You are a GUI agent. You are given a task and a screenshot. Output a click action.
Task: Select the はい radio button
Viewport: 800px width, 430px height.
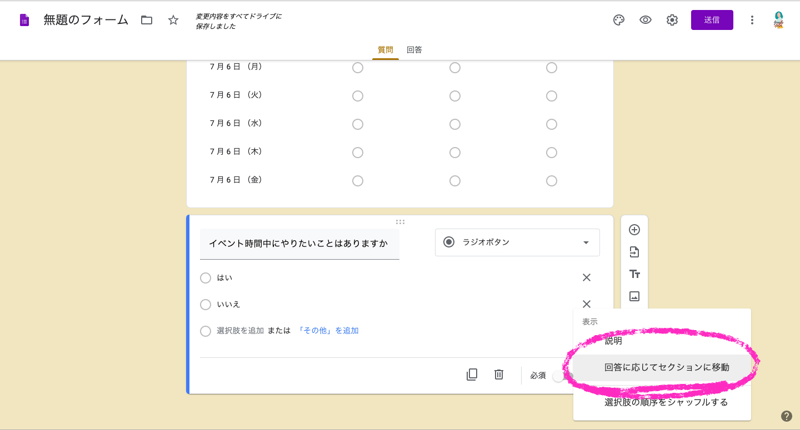(x=206, y=278)
